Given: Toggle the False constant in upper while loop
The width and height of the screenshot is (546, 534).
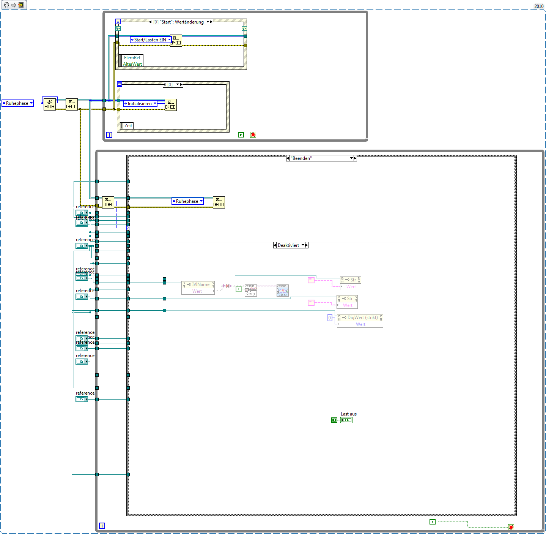Looking at the screenshot, I should (241, 135).
